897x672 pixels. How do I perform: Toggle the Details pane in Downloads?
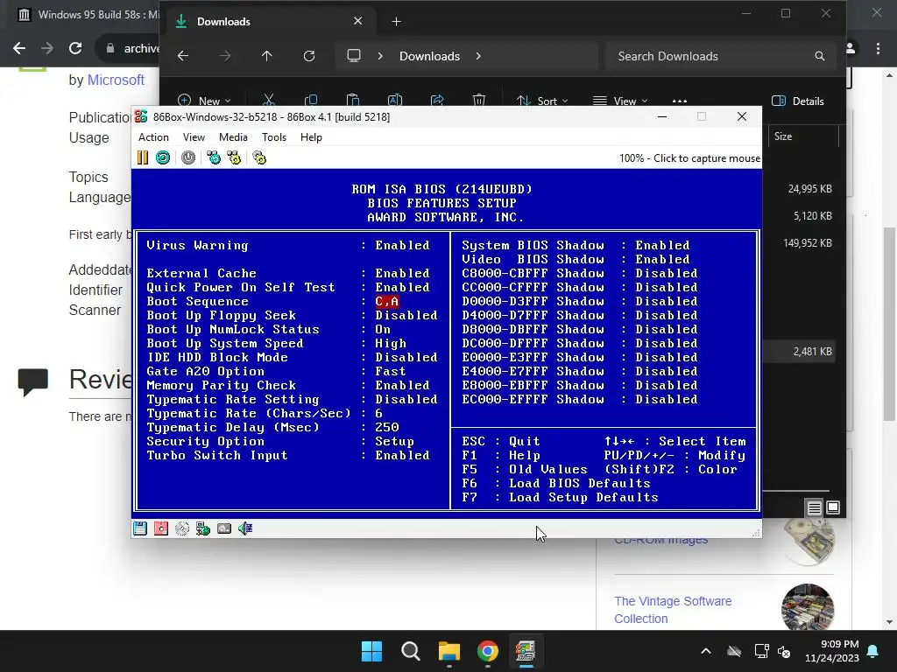(798, 101)
